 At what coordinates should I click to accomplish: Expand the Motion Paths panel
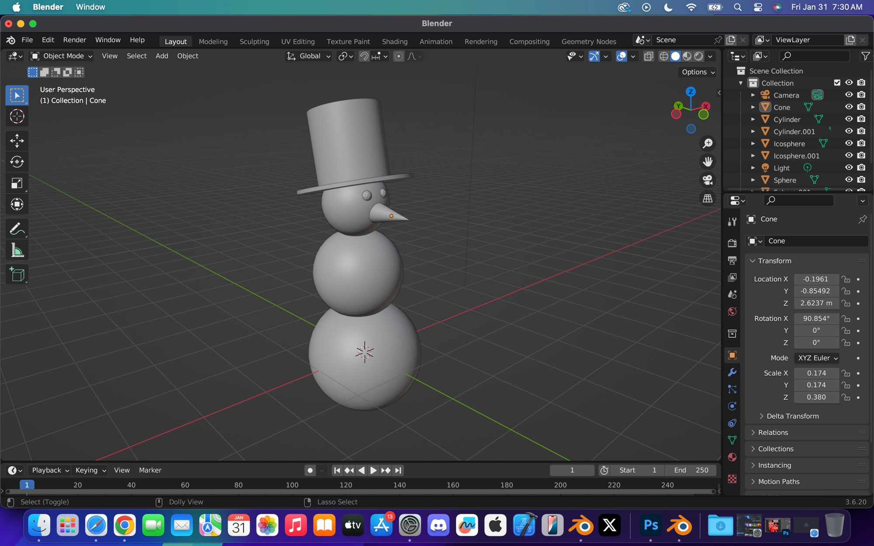778,482
